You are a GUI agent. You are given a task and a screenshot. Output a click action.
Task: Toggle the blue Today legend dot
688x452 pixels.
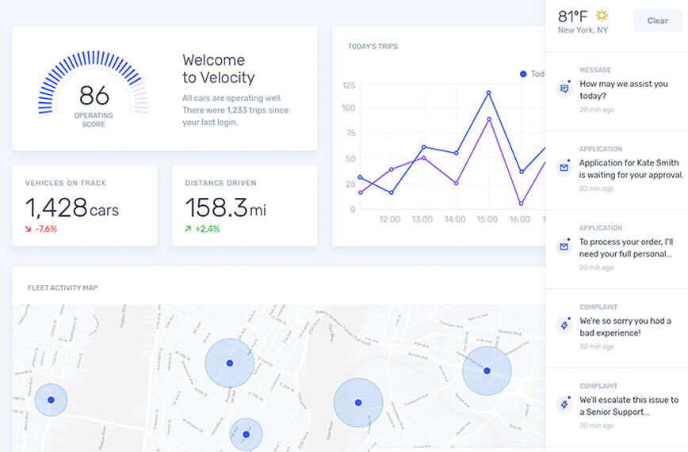[523, 74]
